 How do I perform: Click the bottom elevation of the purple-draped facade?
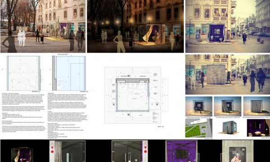click(181, 151)
